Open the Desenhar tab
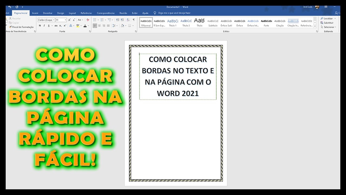This screenshot has height=195, width=346. pyautogui.click(x=48, y=13)
